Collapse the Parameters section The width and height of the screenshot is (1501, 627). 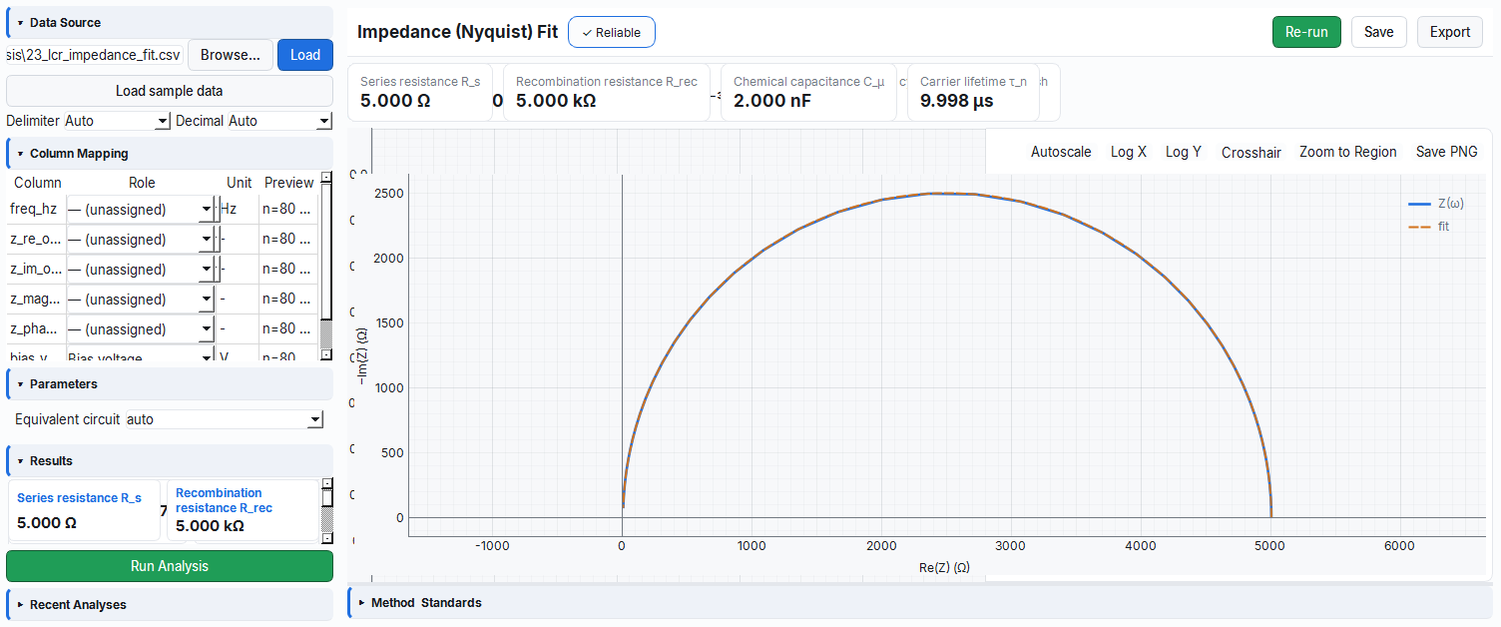[170, 383]
